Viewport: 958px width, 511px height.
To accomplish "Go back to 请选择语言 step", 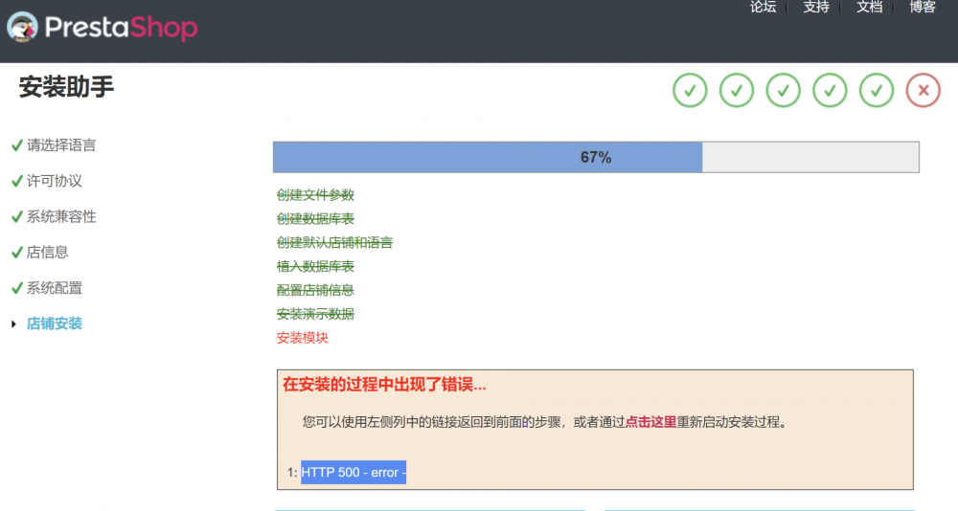I will (x=61, y=145).
